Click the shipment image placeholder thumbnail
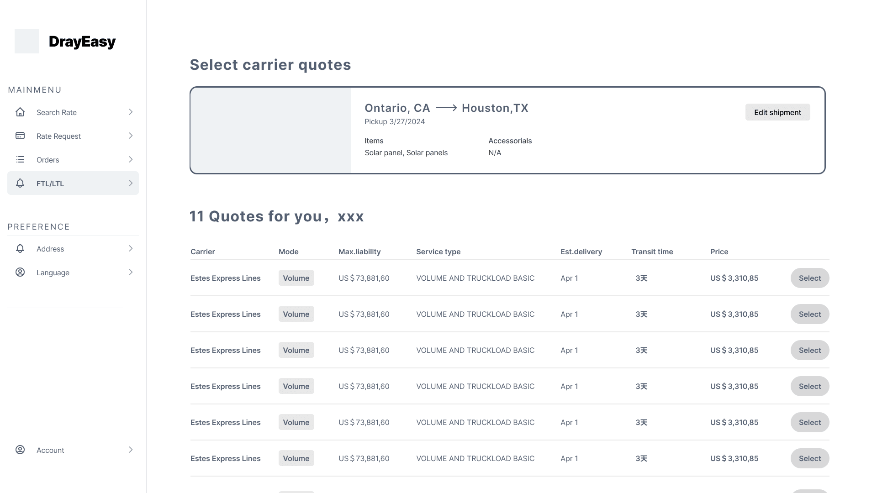 pos(271,130)
